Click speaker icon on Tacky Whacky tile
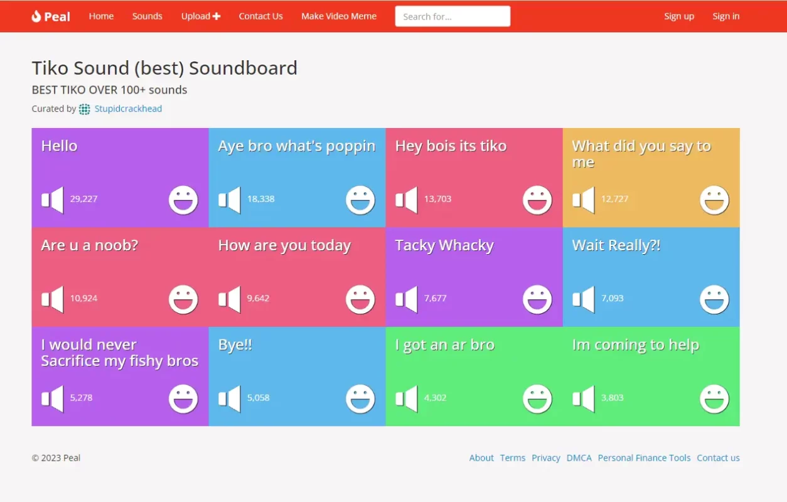 coord(406,299)
